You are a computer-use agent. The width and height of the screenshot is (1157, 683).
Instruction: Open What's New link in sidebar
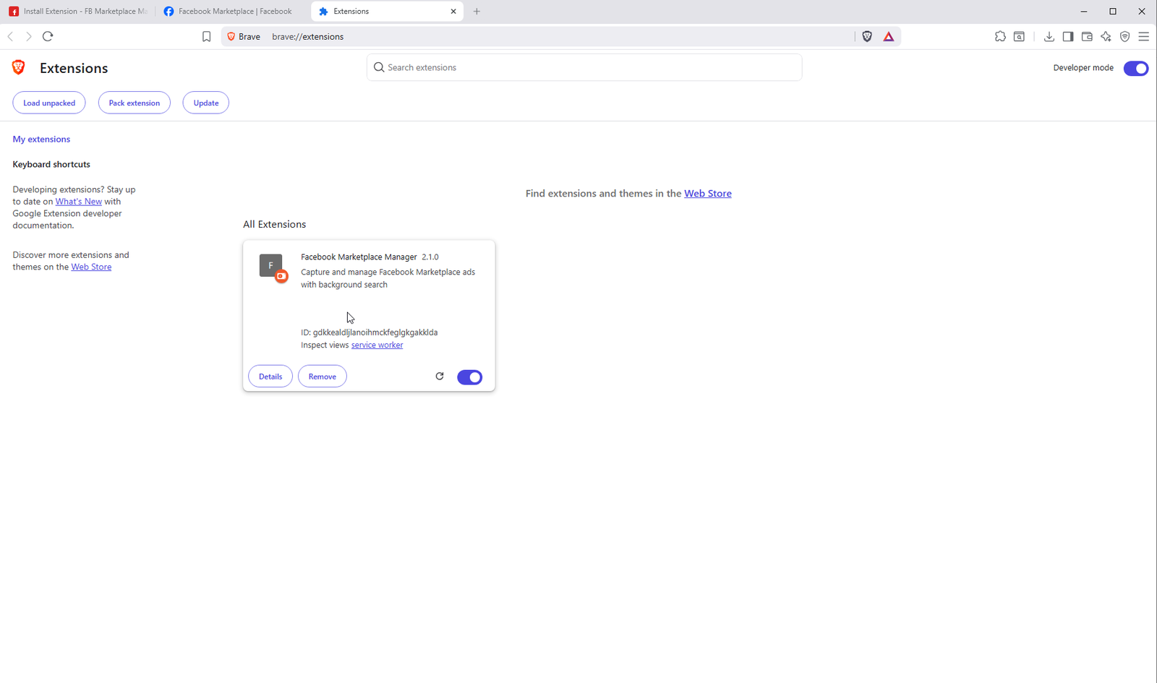point(79,202)
